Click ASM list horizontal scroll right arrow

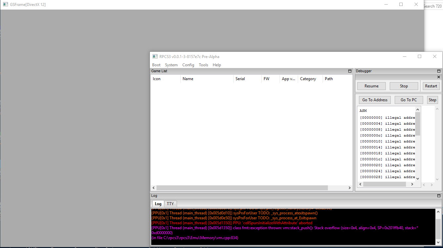click(x=412, y=184)
